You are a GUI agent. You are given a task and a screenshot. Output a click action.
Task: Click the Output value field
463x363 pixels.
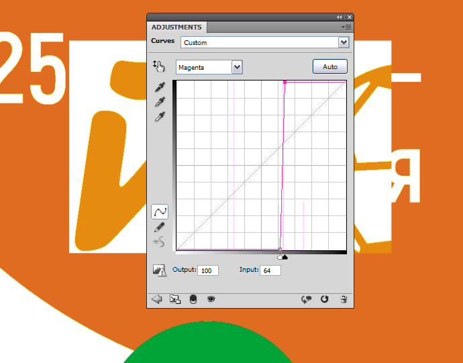pos(208,270)
